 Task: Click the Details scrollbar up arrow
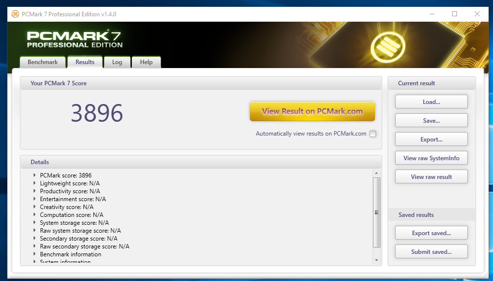(376, 173)
